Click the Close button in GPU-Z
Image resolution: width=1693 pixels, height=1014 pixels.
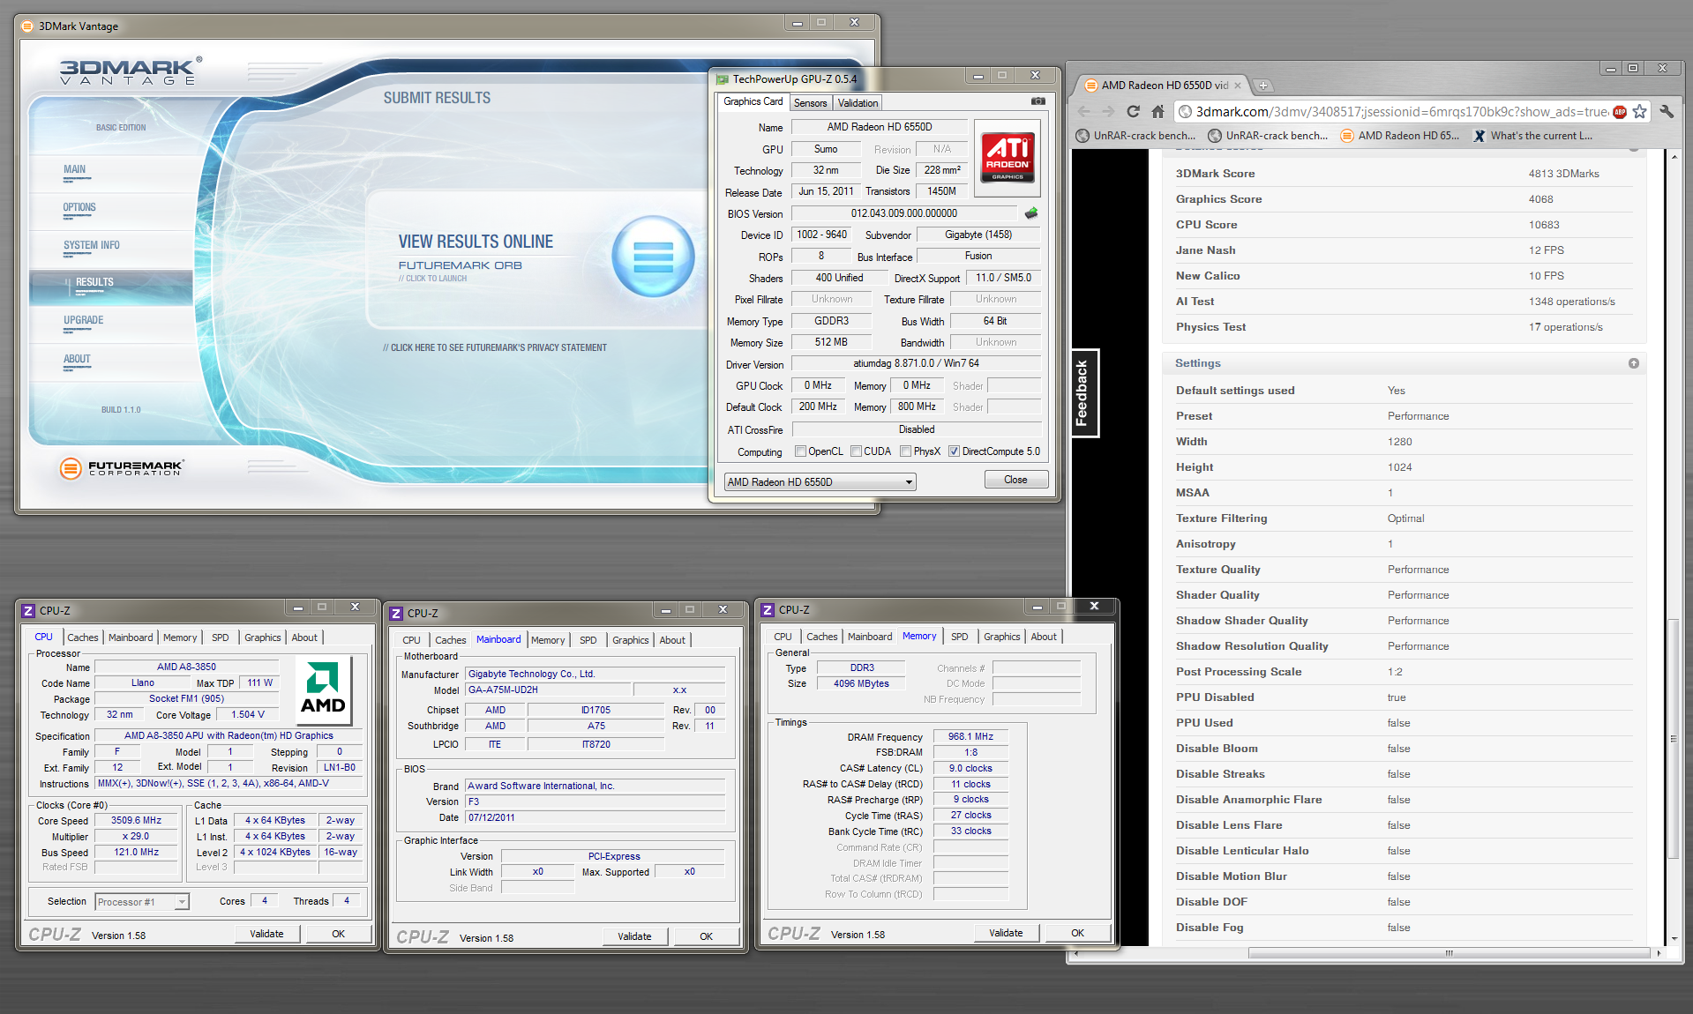click(x=1016, y=480)
